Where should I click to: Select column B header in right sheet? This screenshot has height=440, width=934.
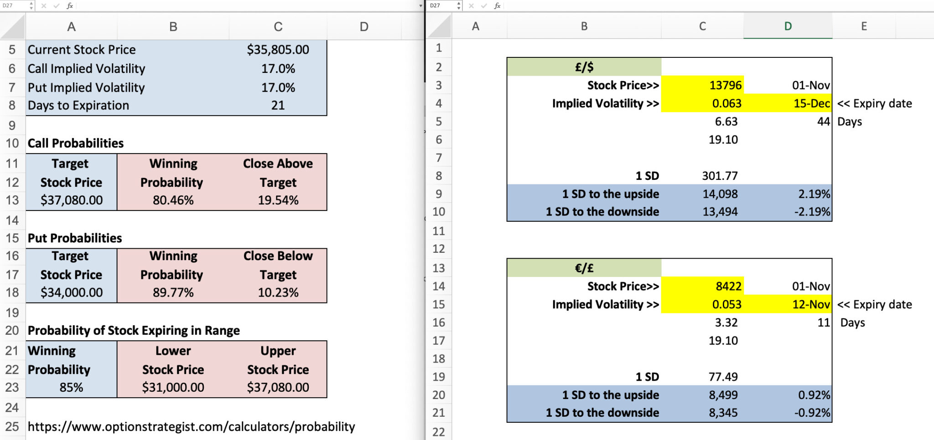point(584,26)
